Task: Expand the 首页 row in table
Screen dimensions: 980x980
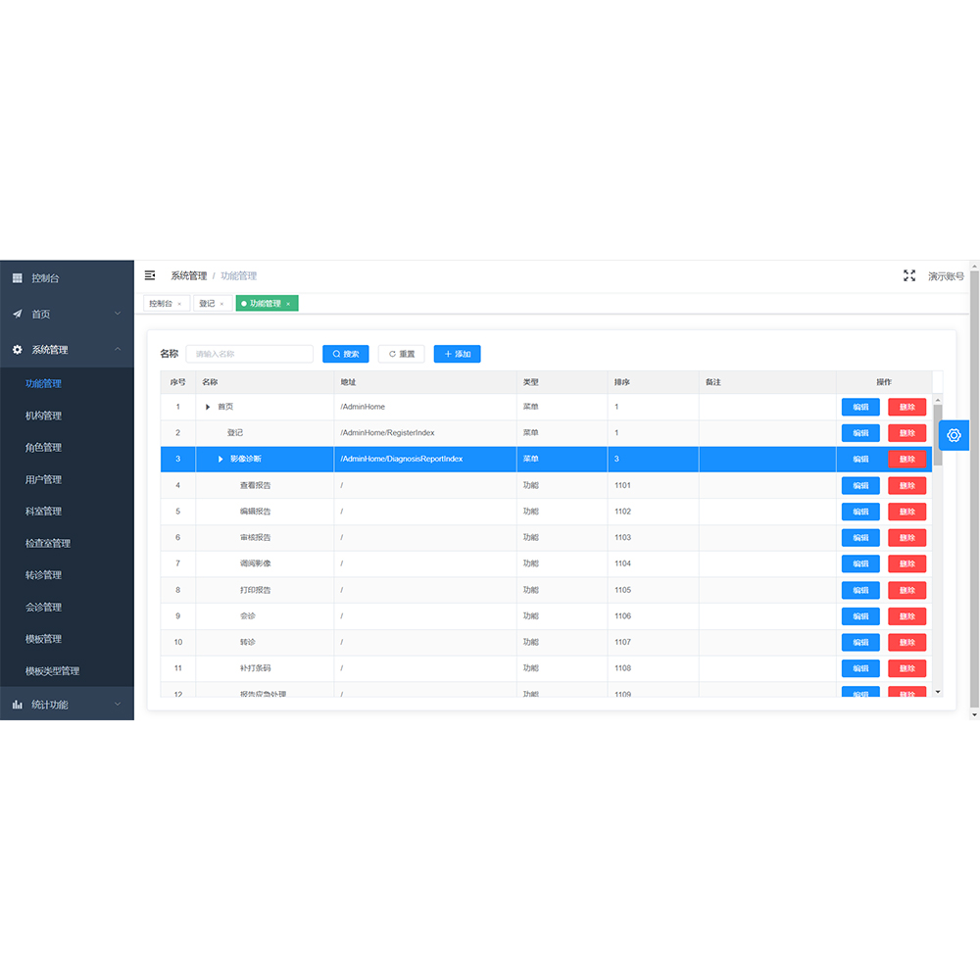Action: 208,407
